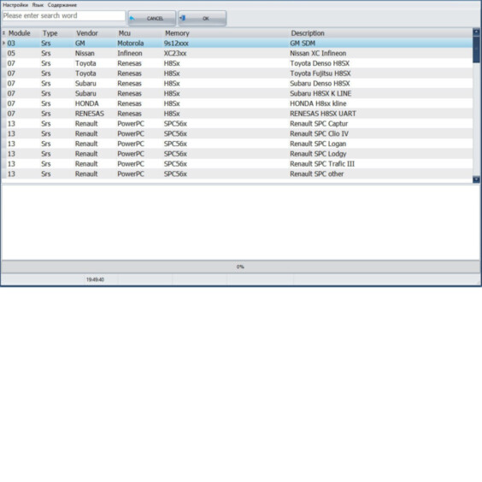The image size is (482, 482).
Task: Sort by the Type column header
Action: [x=50, y=33]
